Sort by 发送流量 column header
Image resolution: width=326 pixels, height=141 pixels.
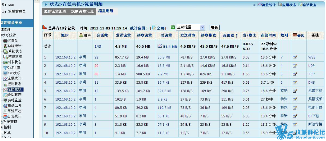click(123, 35)
